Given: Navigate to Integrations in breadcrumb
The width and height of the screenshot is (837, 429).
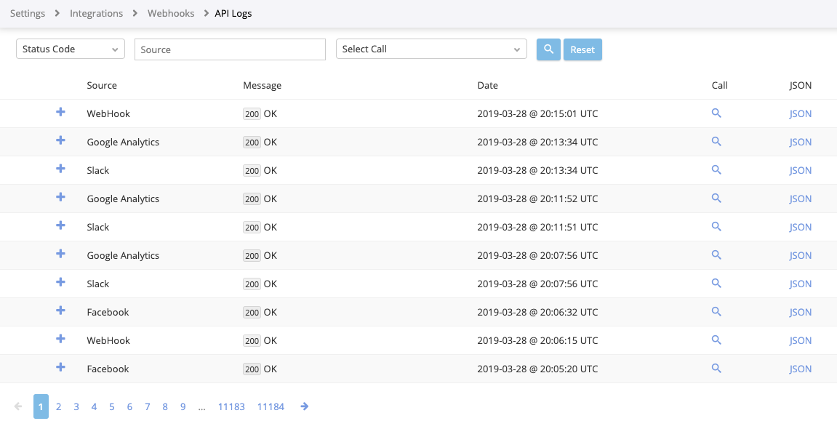Looking at the screenshot, I should pos(96,13).
